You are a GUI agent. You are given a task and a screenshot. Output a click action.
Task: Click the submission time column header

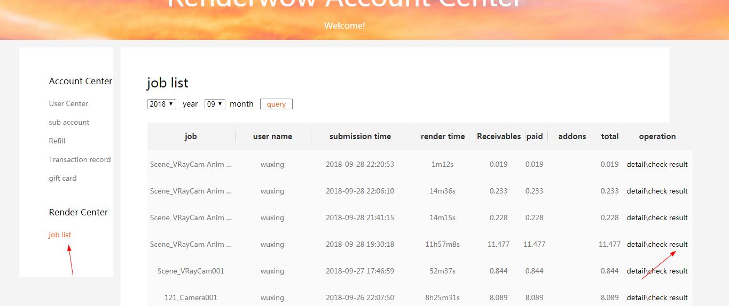coord(360,136)
